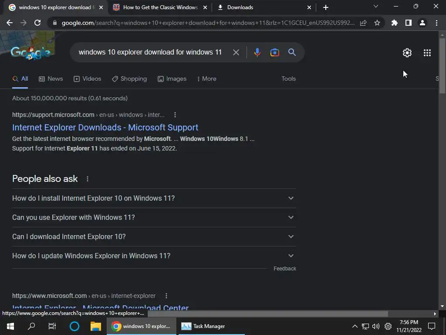
Task: Open the Google apps grid
Action: 427,53
